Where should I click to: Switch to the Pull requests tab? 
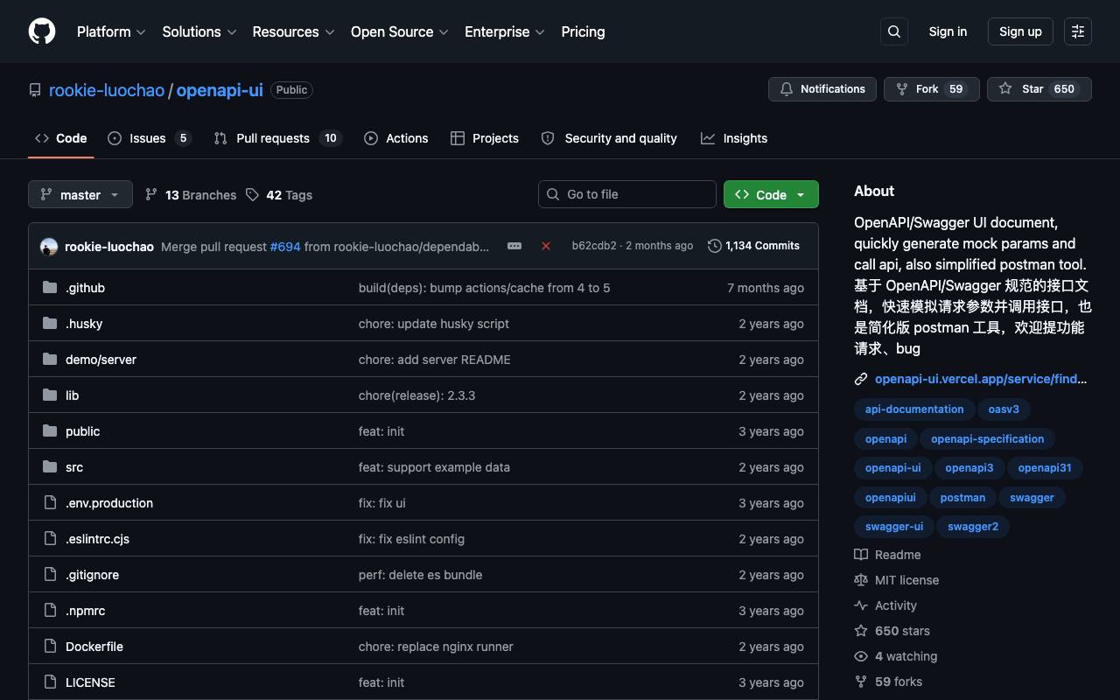click(x=277, y=138)
